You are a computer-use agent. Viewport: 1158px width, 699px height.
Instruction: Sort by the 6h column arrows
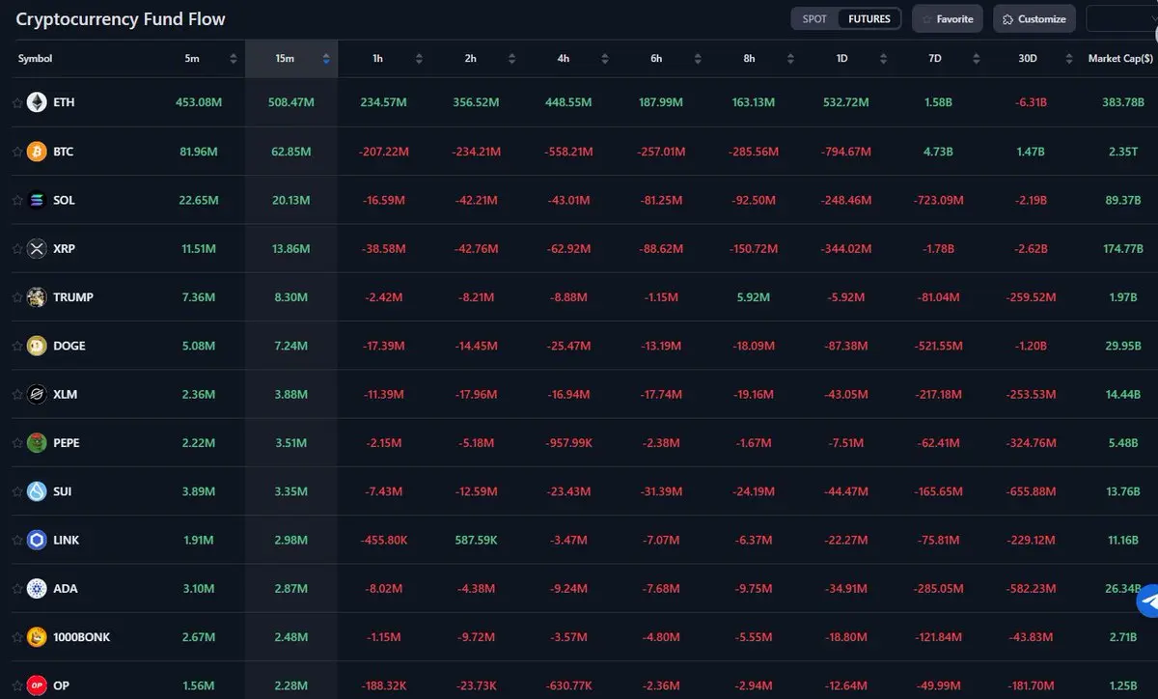[x=697, y=59]
